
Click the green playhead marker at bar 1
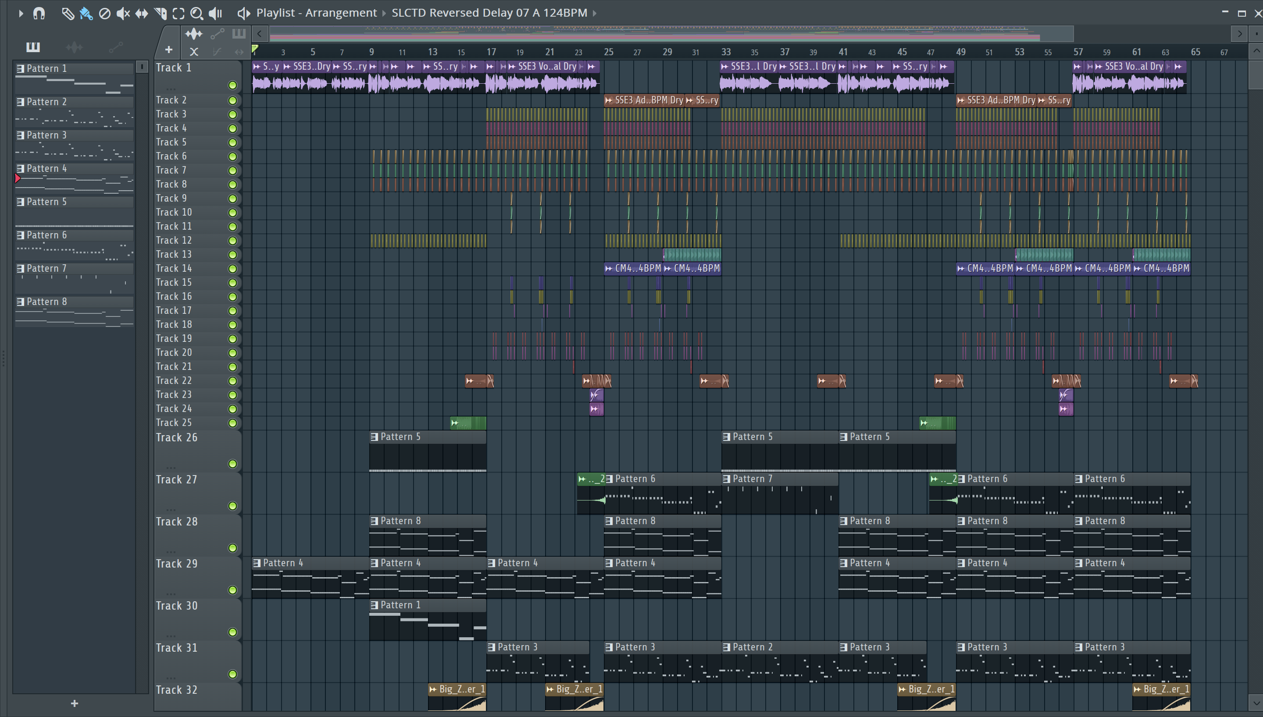click(x=255, y=49)
